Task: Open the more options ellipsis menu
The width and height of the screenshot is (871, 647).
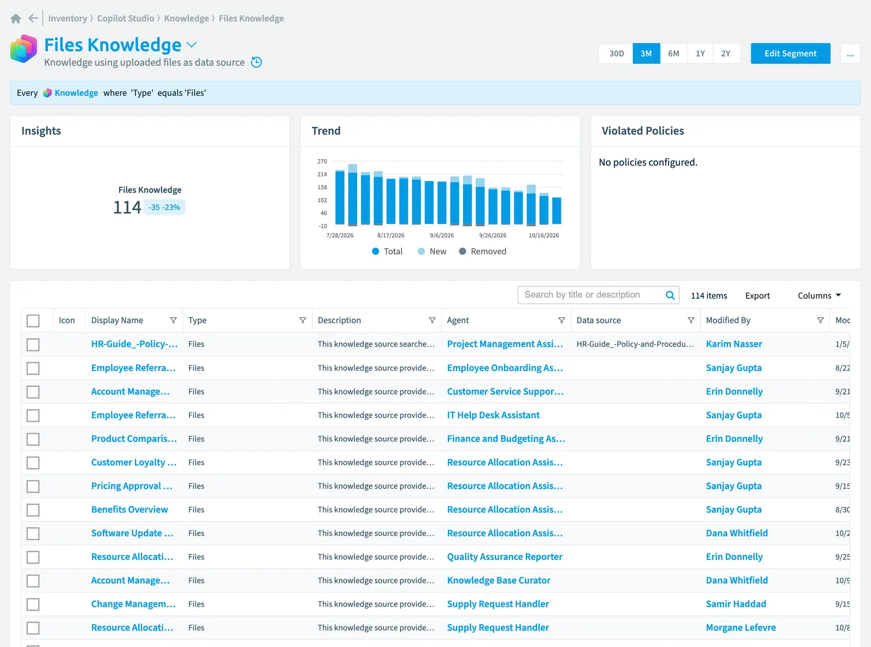Action: pos(850,53)
